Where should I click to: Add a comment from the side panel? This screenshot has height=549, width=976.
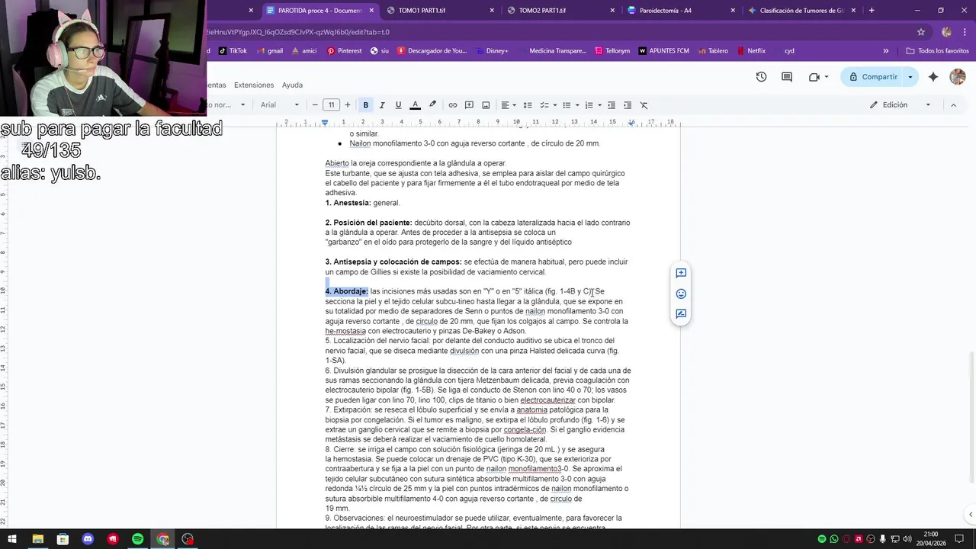click(681, 273)
